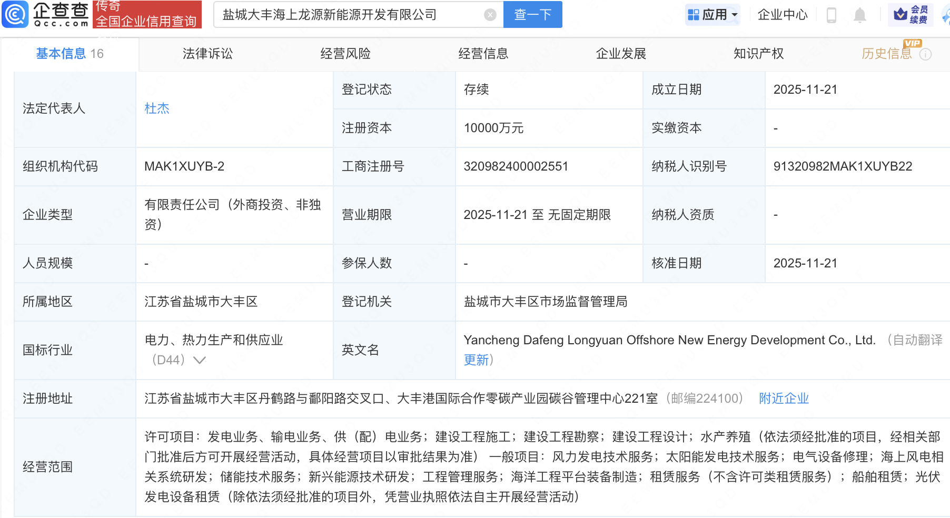Go to the 企业发展 tab
This screenshot has width=950, height=518.
point(621,54)
